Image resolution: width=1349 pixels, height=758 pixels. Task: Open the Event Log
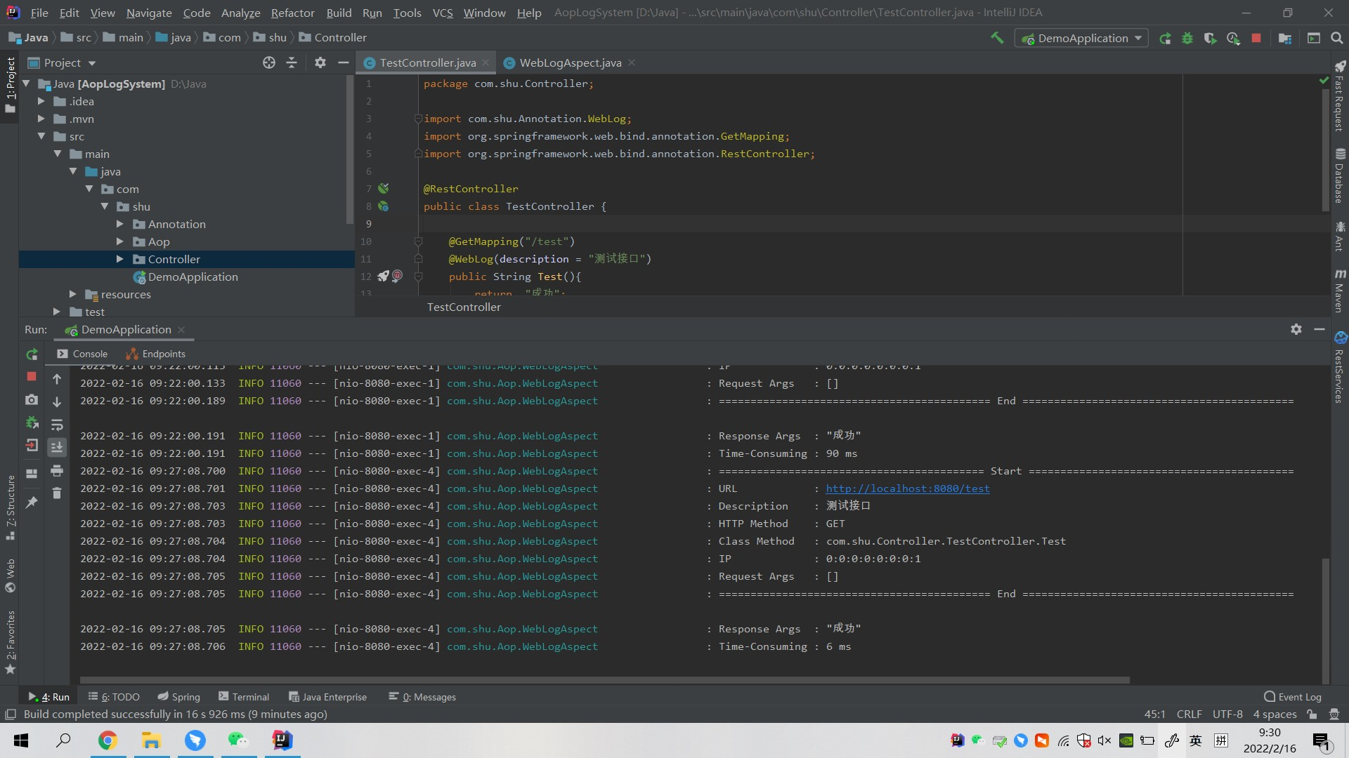point(1292,697)
